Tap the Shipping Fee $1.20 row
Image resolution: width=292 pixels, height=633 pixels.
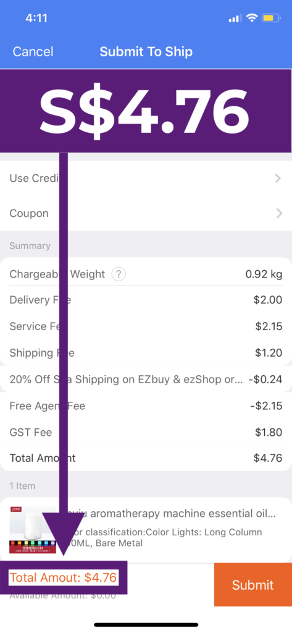tap(146, 353)
